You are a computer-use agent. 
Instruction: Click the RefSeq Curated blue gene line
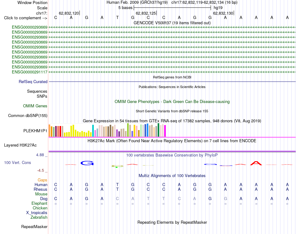tap(172, 82)
